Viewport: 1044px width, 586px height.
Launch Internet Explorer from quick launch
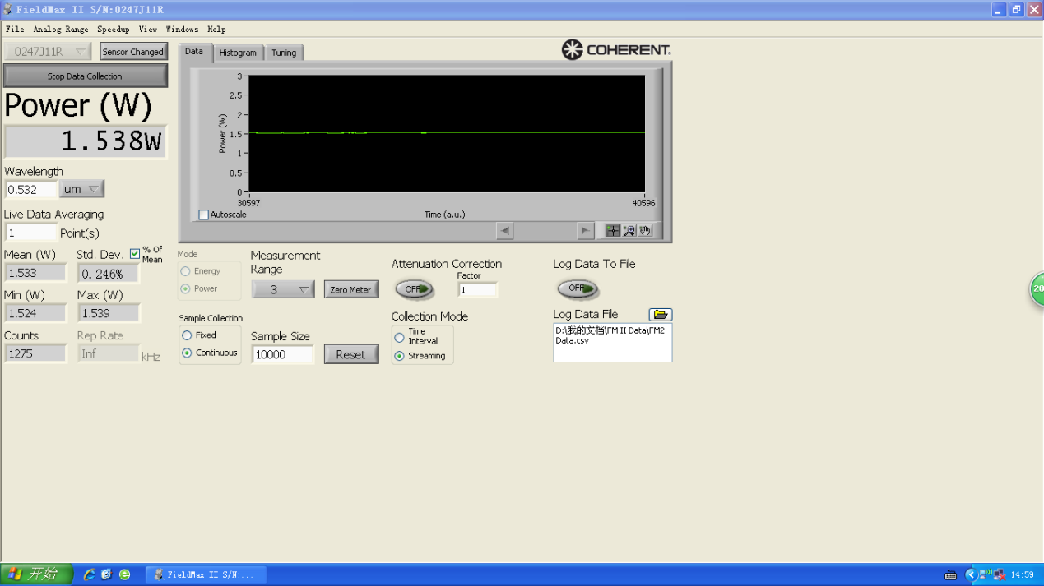pos(89,574)
